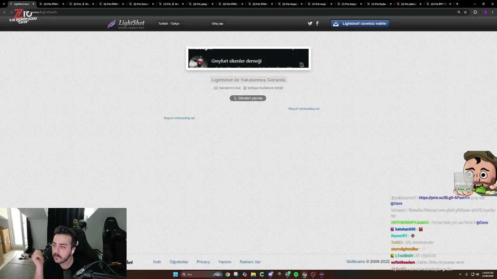497x279 pixels.
Task: Open a new browser tab
Action: pyautogui.click(x=457, y=4)
